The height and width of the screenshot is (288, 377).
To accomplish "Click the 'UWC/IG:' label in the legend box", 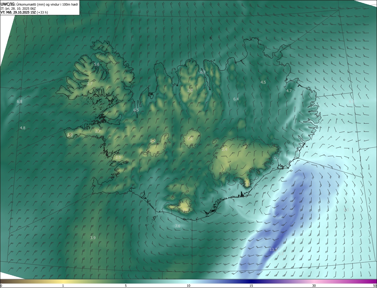I will pyautogui.click(x=8, y=4).
